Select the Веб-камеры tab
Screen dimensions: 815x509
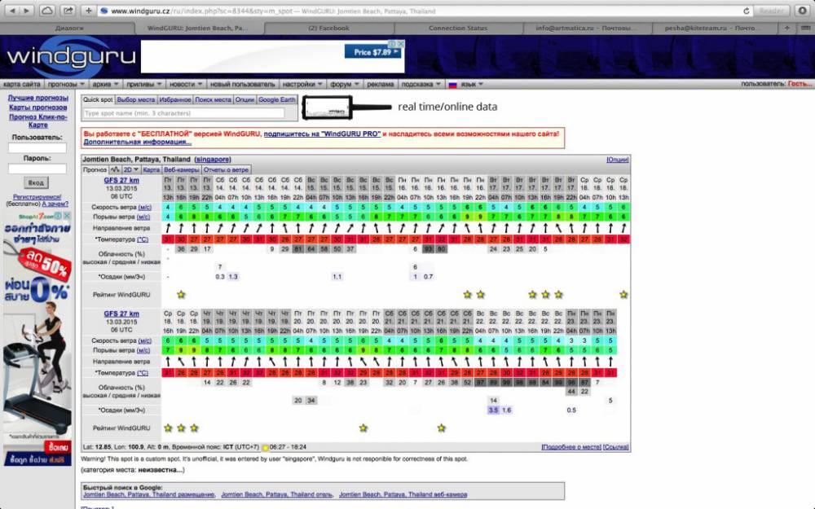click(x=182, y=169)
